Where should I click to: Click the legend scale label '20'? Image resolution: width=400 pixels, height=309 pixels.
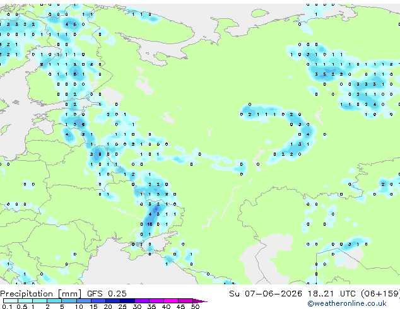point(108,306)
